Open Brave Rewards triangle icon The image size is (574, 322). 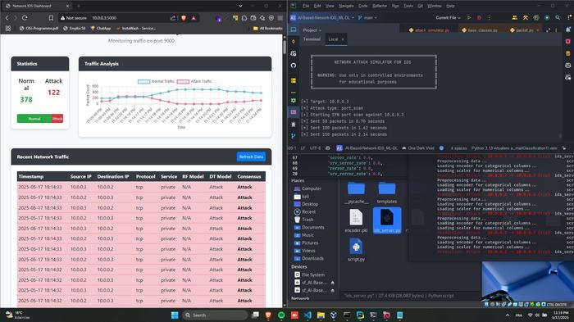click(194, 17)
